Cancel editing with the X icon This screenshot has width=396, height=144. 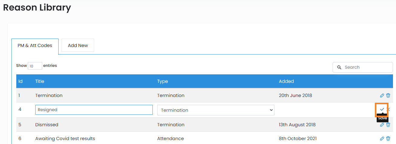tap(388, 109)
